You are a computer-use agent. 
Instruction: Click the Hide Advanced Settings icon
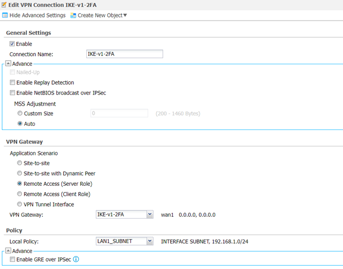(5, 15)
